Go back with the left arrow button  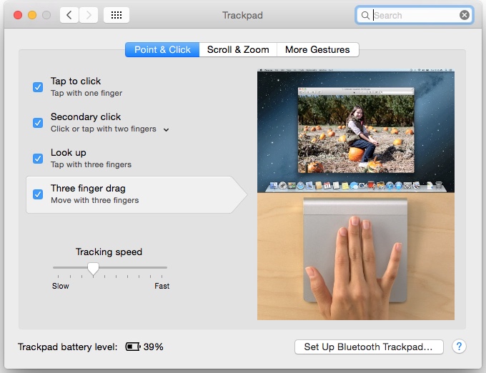pyautogui.click(x=69, y=15)
